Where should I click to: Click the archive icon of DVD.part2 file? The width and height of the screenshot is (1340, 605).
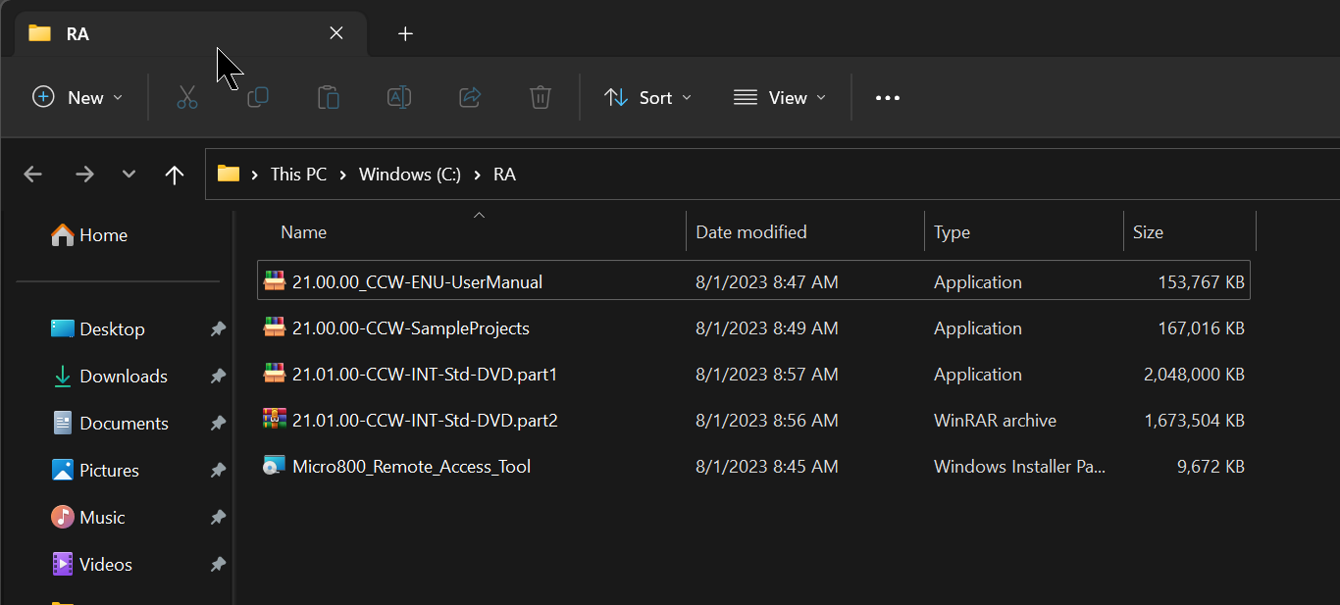click(275, 419)
